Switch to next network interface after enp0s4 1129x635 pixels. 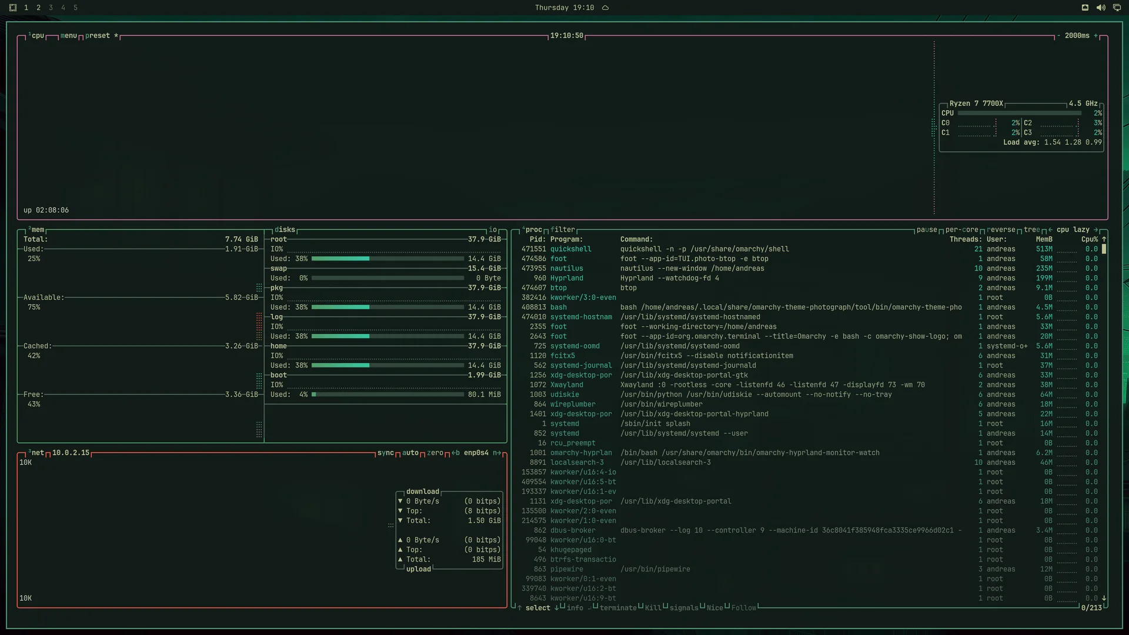coord(497,453)
